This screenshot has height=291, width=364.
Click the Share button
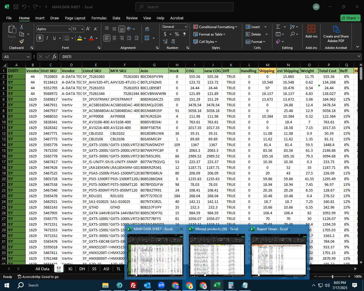[350, 18]
